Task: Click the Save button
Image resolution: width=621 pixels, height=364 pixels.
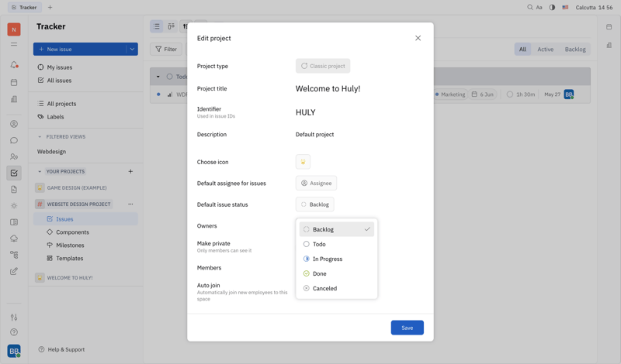Action: pyautogui.click(x=407, y=328)
